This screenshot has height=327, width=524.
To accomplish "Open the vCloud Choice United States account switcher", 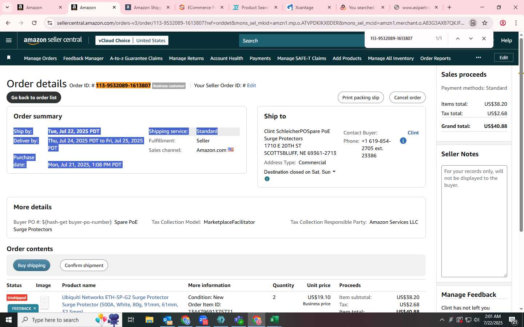I will [x=132, y=40].
